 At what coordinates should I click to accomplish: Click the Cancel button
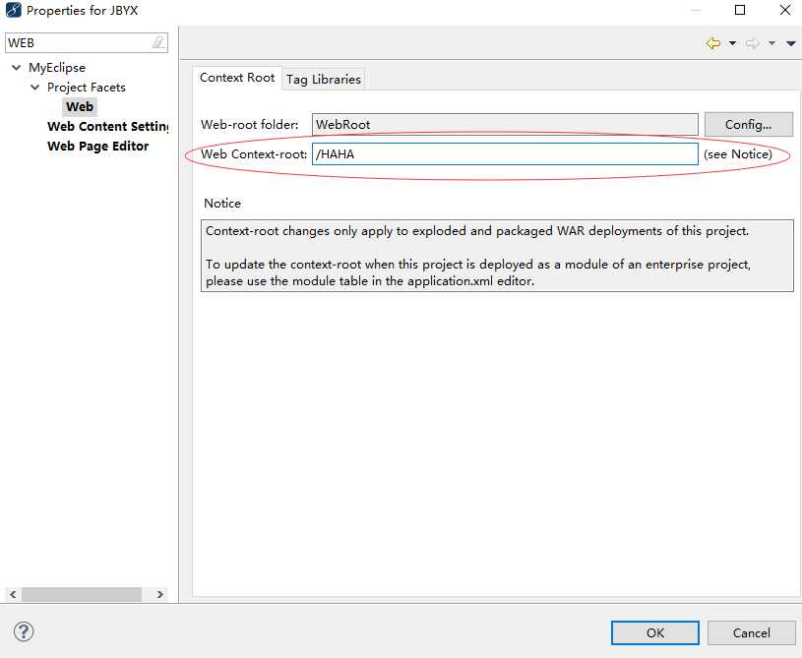pos(751,633)
